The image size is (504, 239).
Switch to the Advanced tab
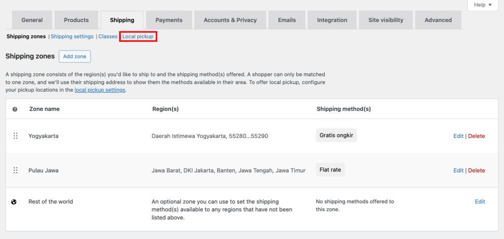438,20
